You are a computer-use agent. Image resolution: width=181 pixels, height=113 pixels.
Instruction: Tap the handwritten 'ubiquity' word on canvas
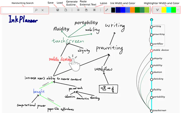click(84, 51)
